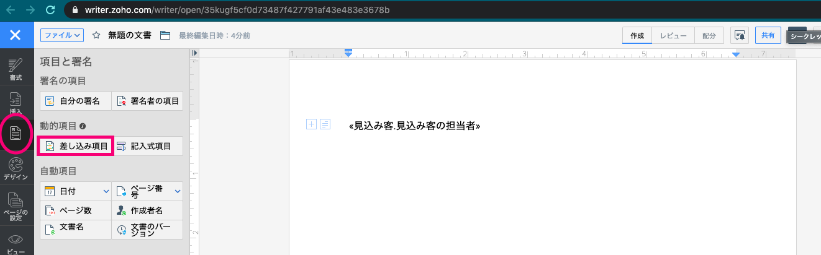
Task: Click the right indent marker on ruler
Action: [x=736, y=56]
